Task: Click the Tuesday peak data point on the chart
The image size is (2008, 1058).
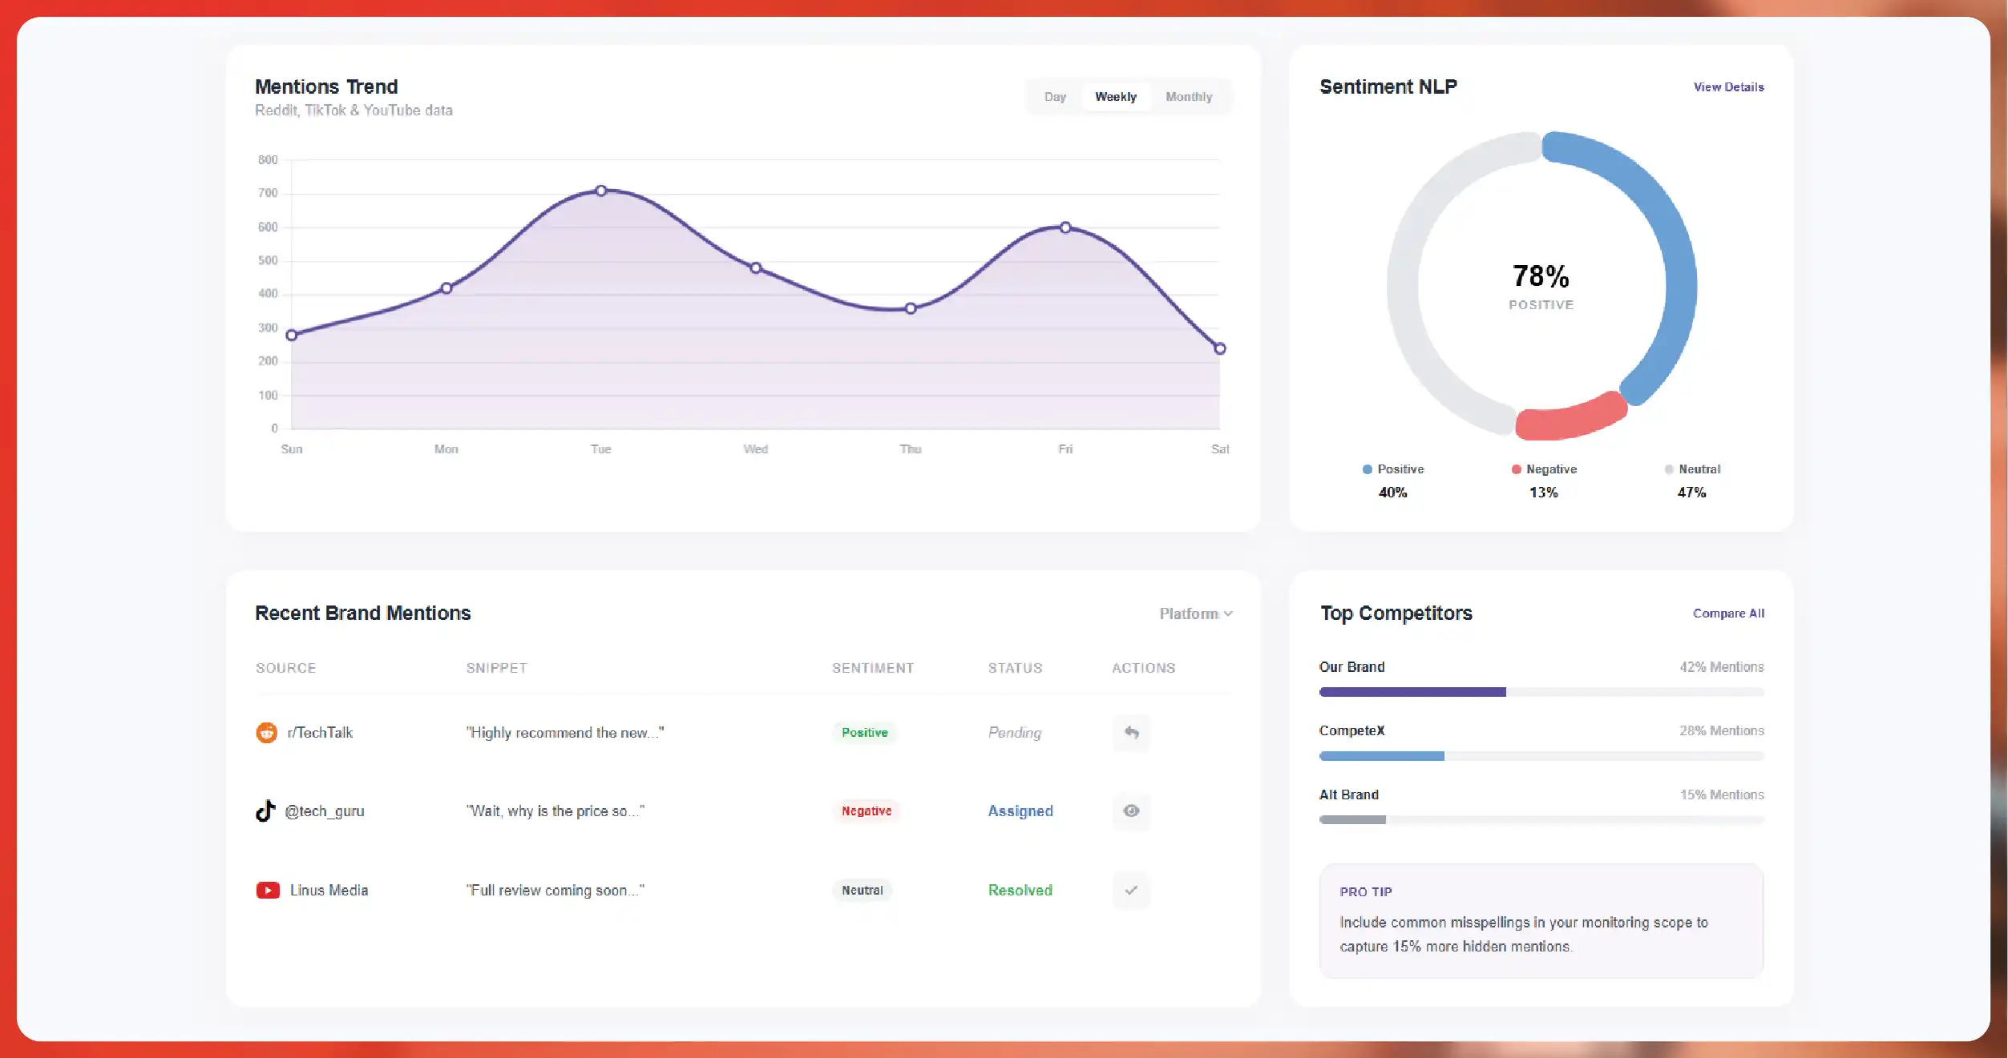Action: [601, 190]
